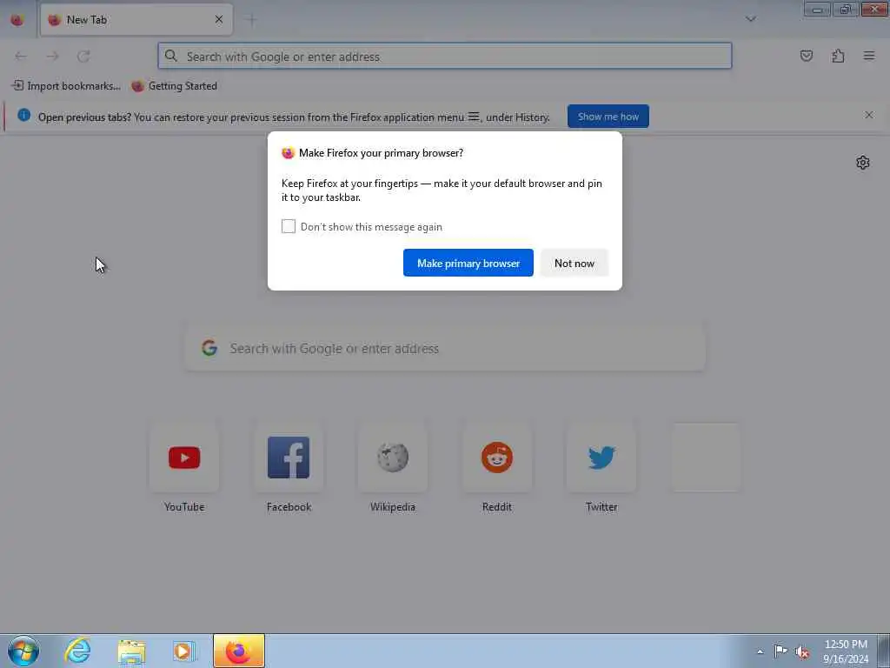Open Getting Started bookmark

click(x=174, y=86)
